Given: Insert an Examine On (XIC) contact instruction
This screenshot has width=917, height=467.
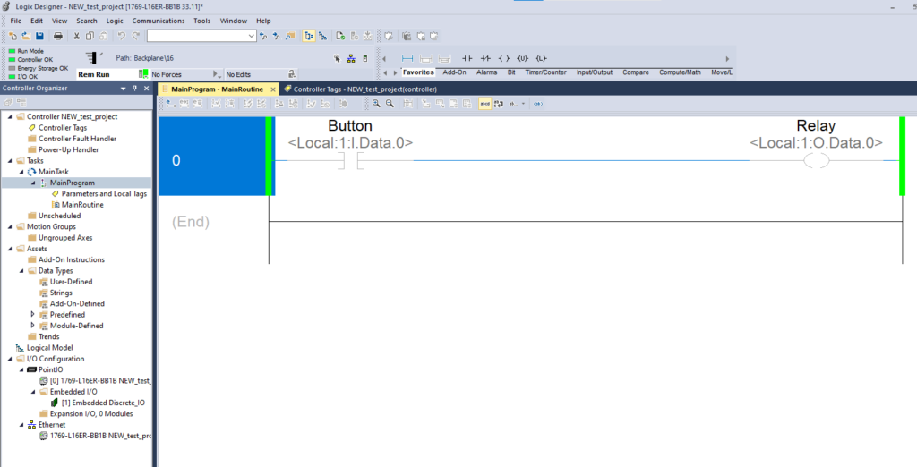Looking at the screenshot, I should click(467, 58).
